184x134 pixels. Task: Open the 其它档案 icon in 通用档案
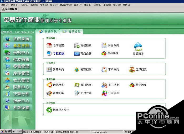pos(132,85)
